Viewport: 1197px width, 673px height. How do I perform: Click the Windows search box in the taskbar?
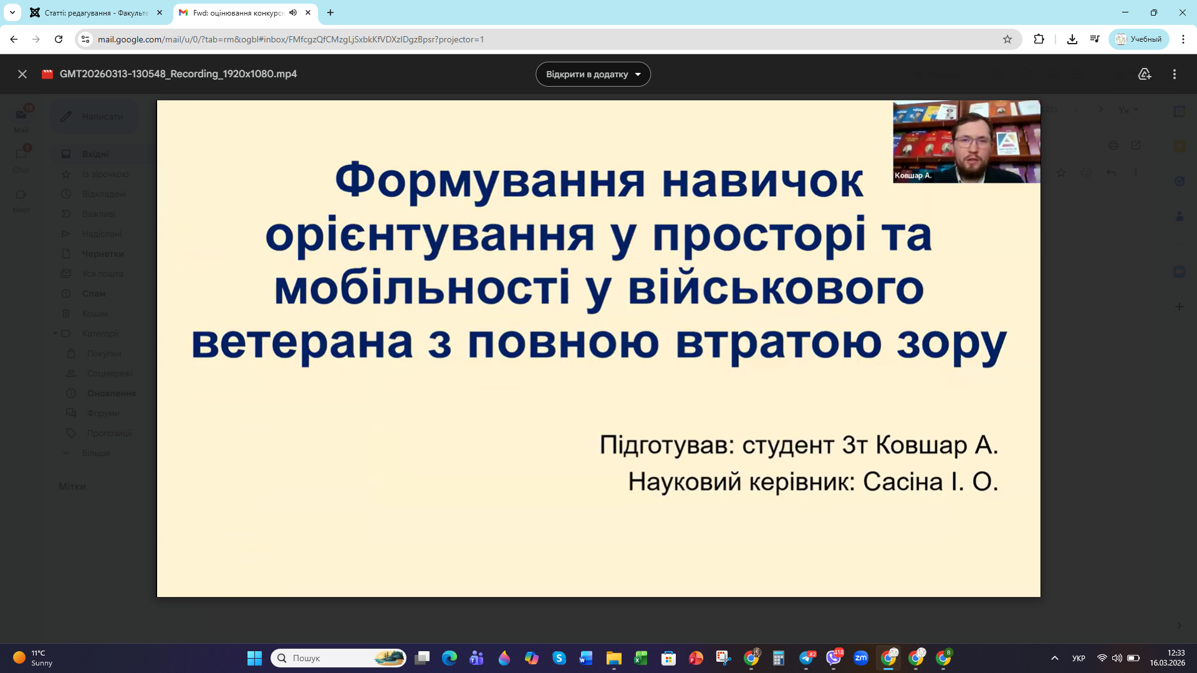pyautogui.click(x=337, y=657)
